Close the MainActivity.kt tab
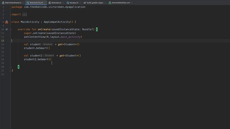The height and width of the screenshot is (129, 230). (45, 3)
